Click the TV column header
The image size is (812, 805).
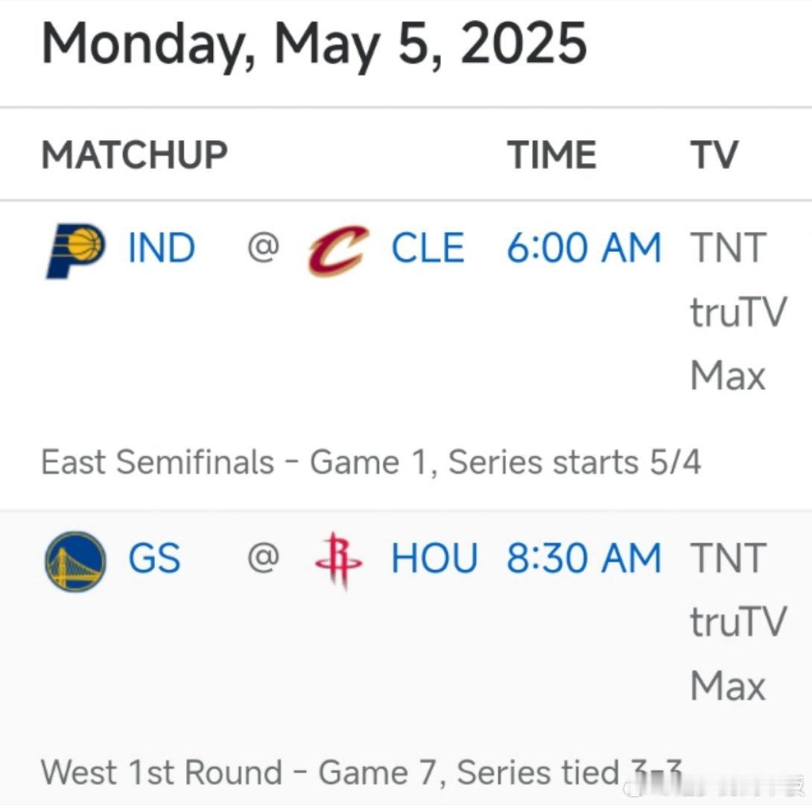714,155
